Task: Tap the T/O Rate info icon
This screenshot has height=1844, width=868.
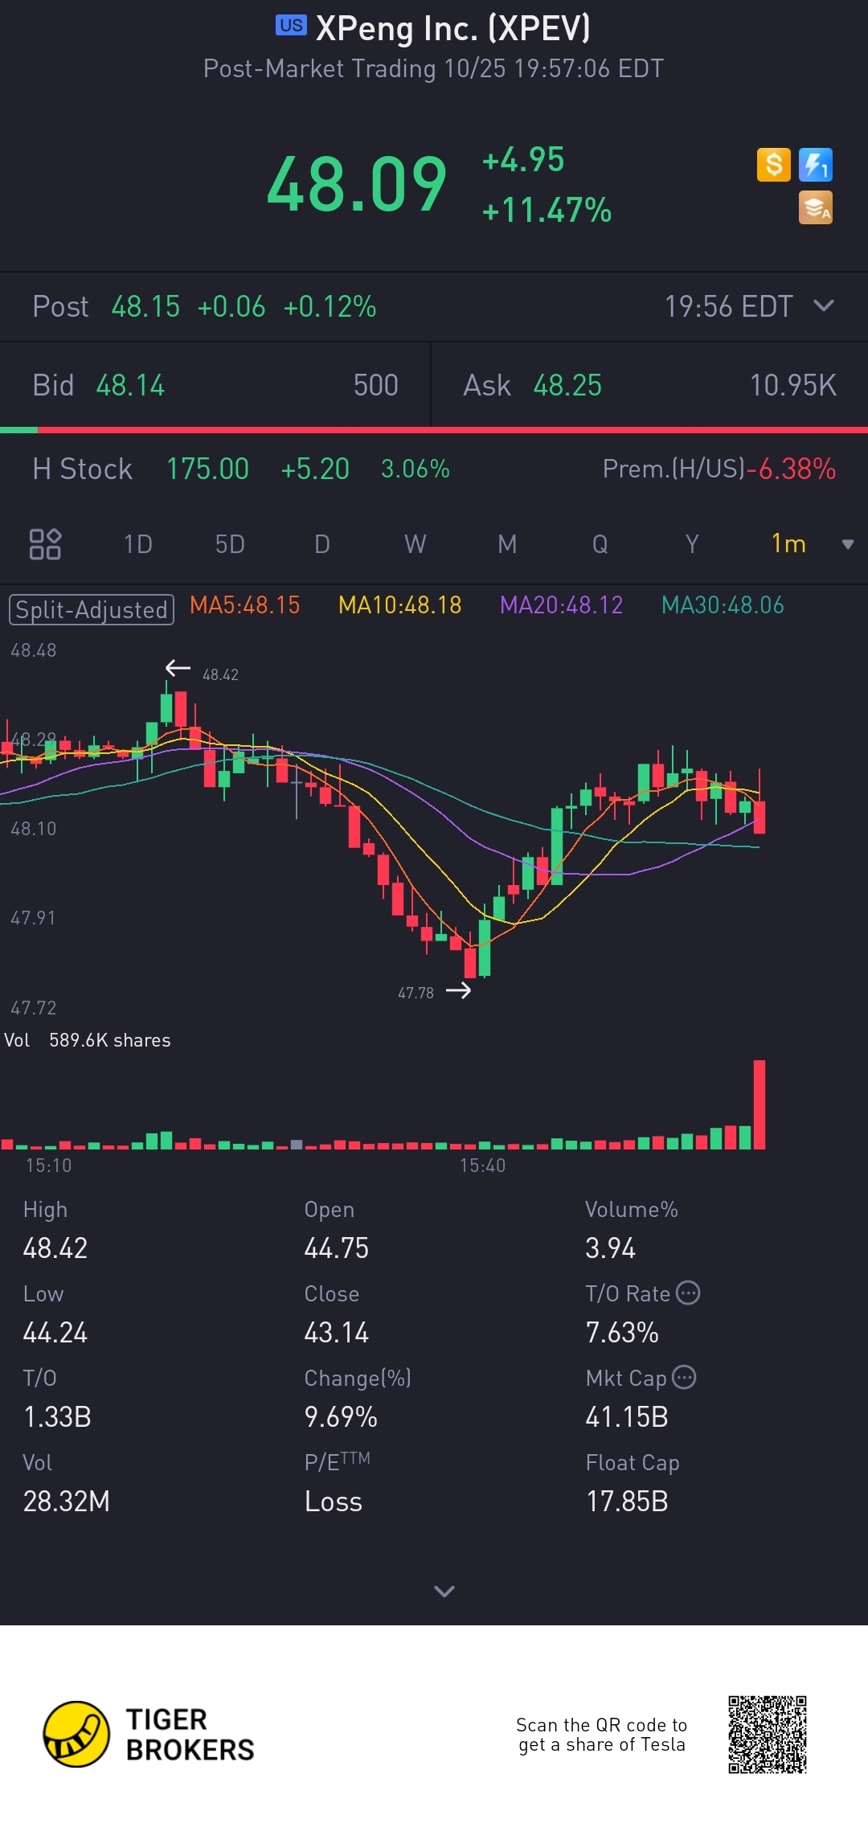Action: (x=688, y=1293)
